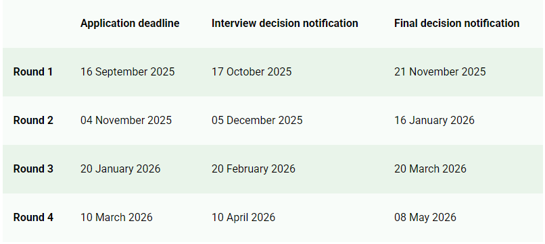Viewport: 545px width, 244px height.
Task: Click the Interview decision notification header
Action: (285, 23)
